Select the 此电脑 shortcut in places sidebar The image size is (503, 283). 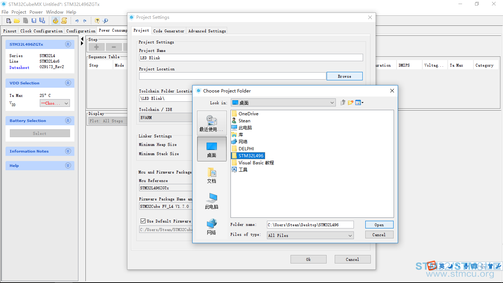pyautogui.click(x=212, y=200)
